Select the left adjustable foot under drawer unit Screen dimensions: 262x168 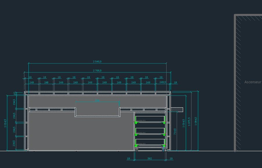[137, 149]
